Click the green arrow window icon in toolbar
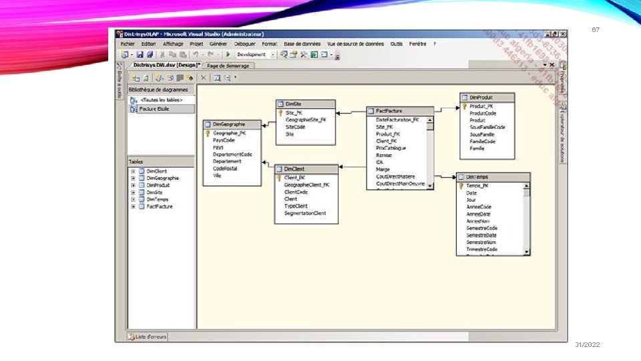 [314, 54]
